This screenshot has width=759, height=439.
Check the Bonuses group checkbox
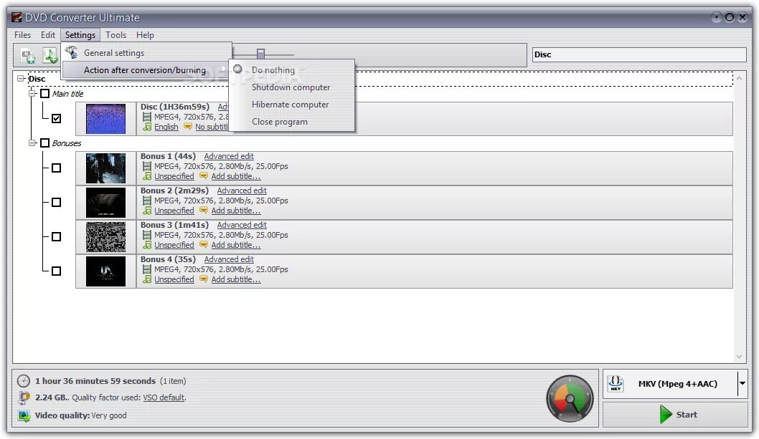44,143
